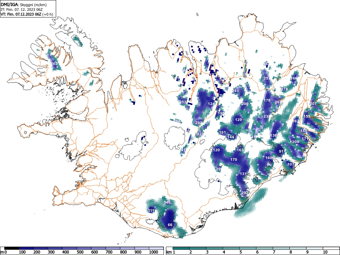Click the visibility value 120 on the map
The height and width of the screenshot is (255, 340).
[216, 150]
